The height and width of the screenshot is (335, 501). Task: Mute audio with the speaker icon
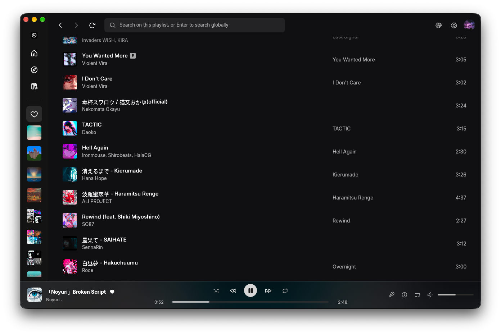click(x=430, y=295)
